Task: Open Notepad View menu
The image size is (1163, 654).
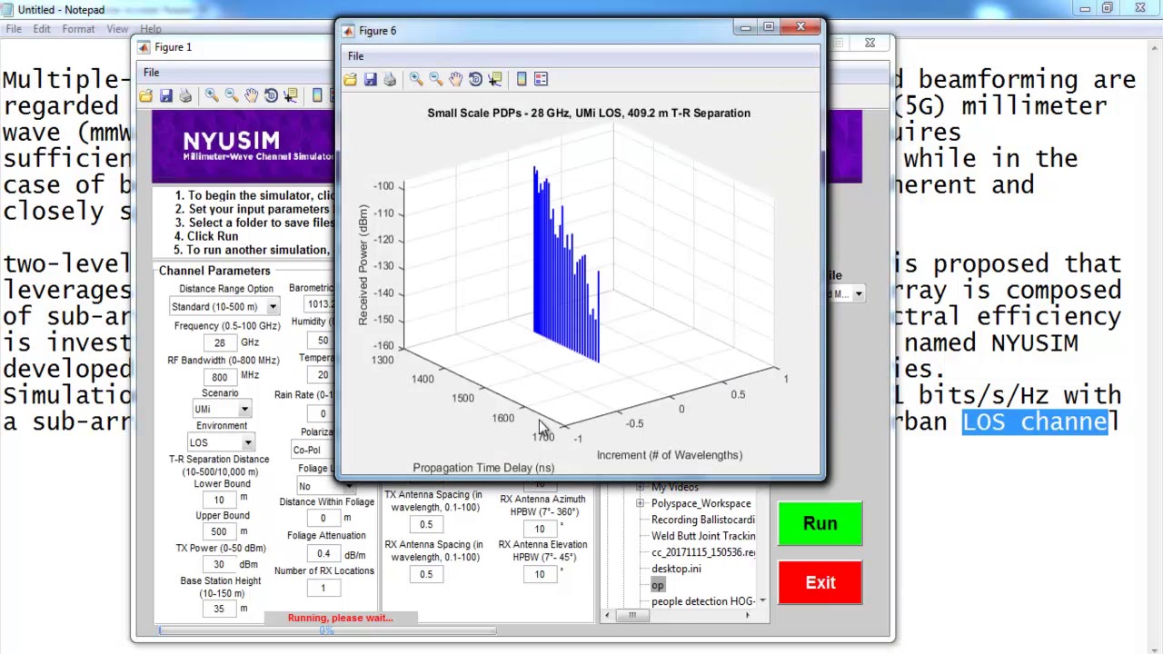Action: coord(117,29)
